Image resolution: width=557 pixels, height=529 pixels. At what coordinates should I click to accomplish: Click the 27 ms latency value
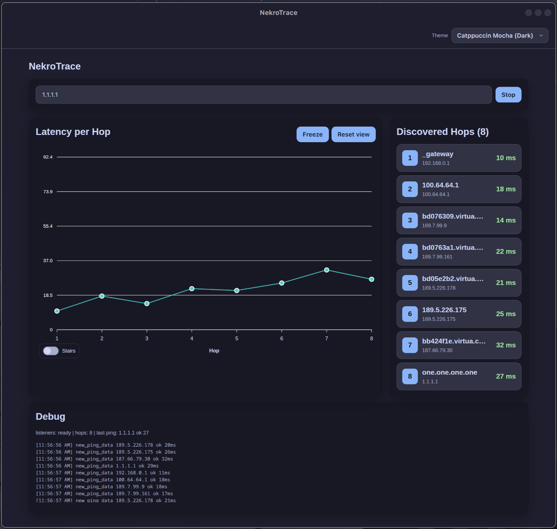pyautogui.click(x=506, y=376)
